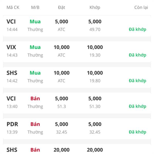Select the VIX order row at 14:43
The height and width of the screenshot is (154, 154).
tap(77, 52)
